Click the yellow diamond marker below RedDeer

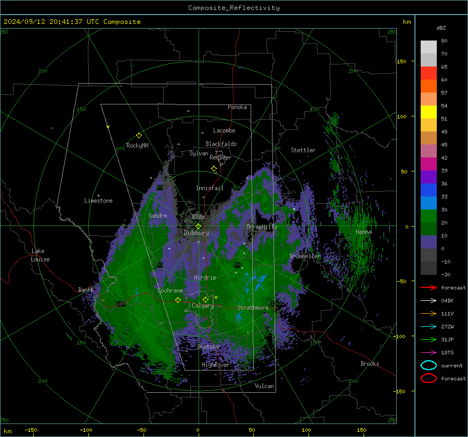[214, 169]
